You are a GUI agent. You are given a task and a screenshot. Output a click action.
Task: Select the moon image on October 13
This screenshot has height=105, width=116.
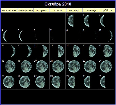[45, 51]
